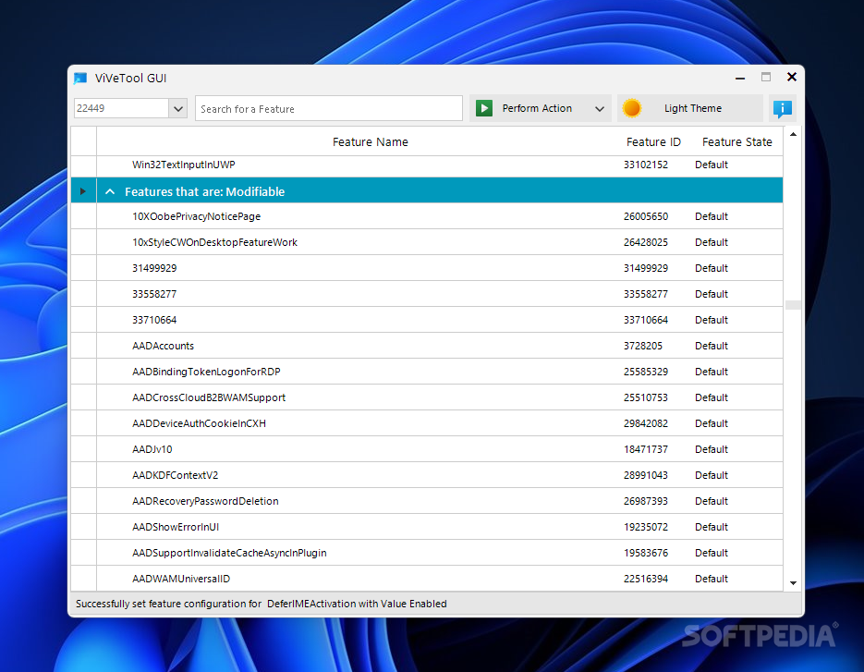
Task: Minimize the ViVeTool GUI window
Action: coord(740,79)
